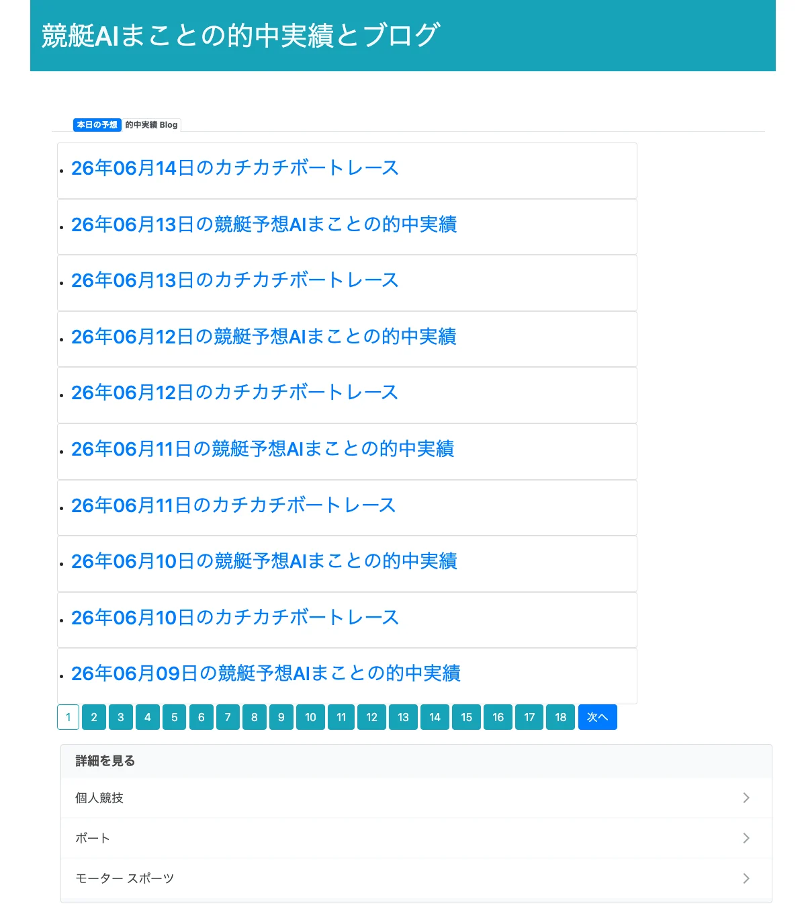Open 26年06月13日のカチカチボートレース post

point(234,280)
